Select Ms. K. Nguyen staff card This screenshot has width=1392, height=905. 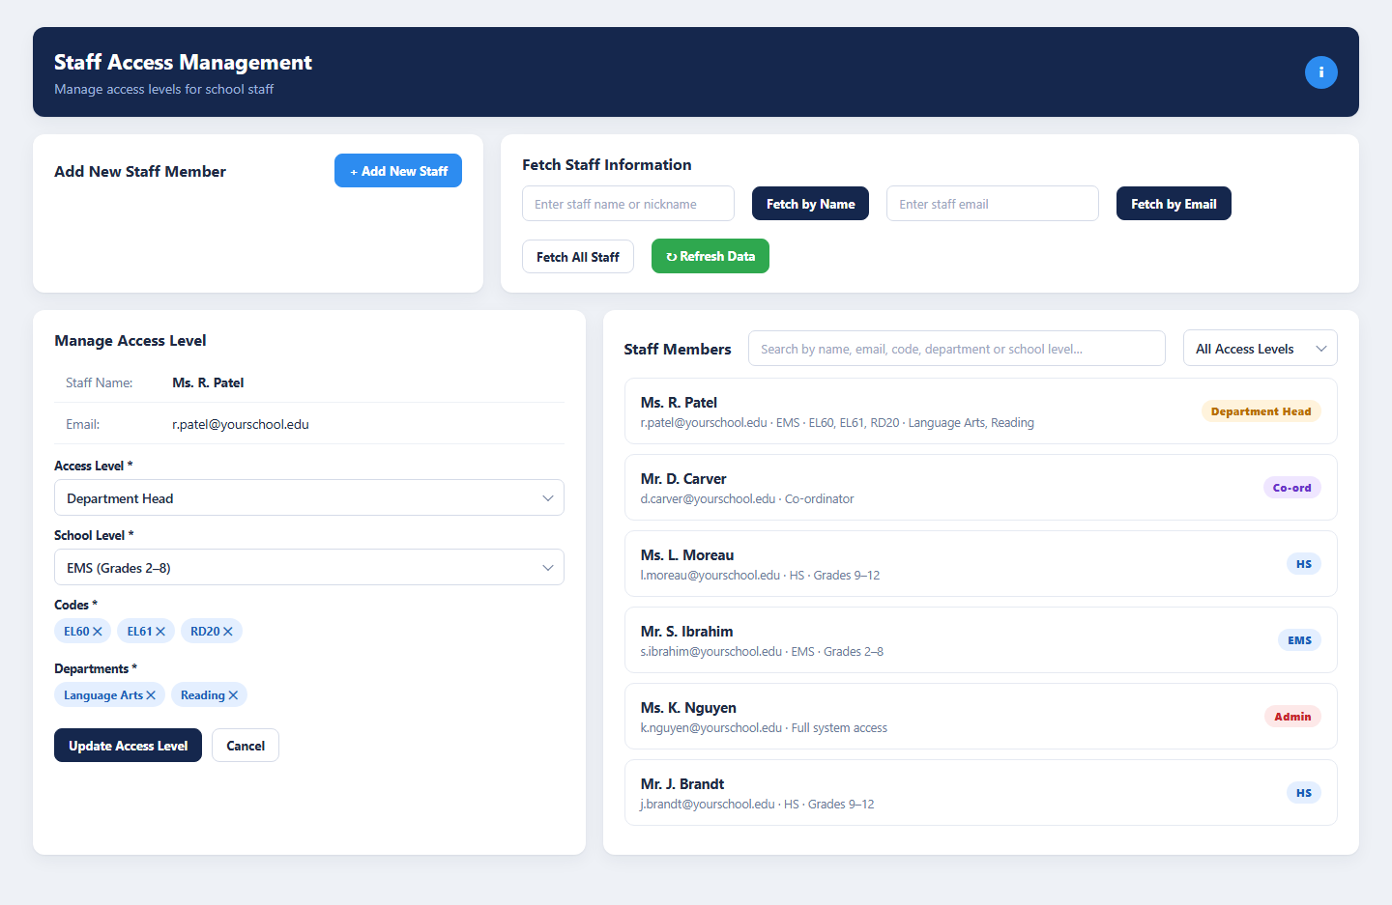click(981, 717)
